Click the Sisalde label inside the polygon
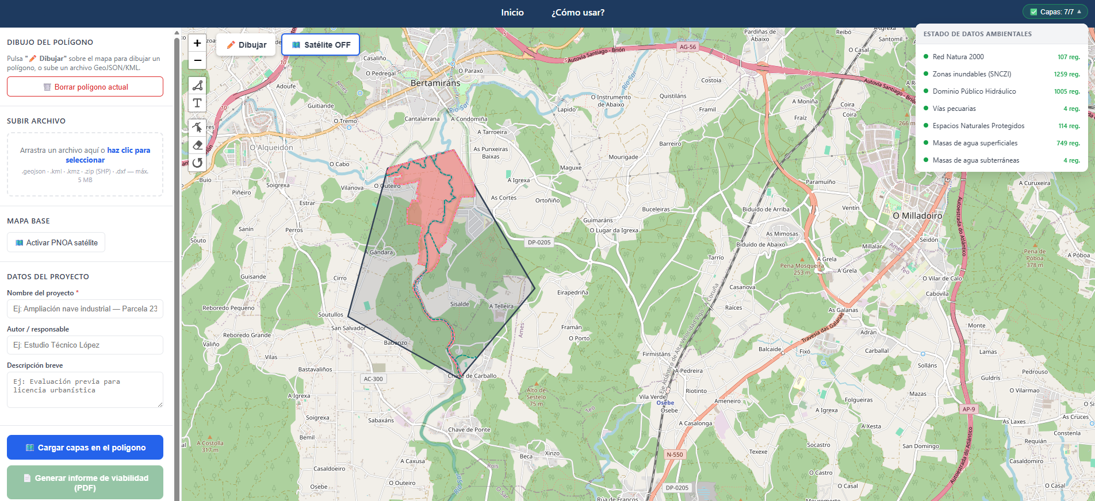Image resolution: width=1095 pixels, height=501 pixels. click(x=460, y=304)
